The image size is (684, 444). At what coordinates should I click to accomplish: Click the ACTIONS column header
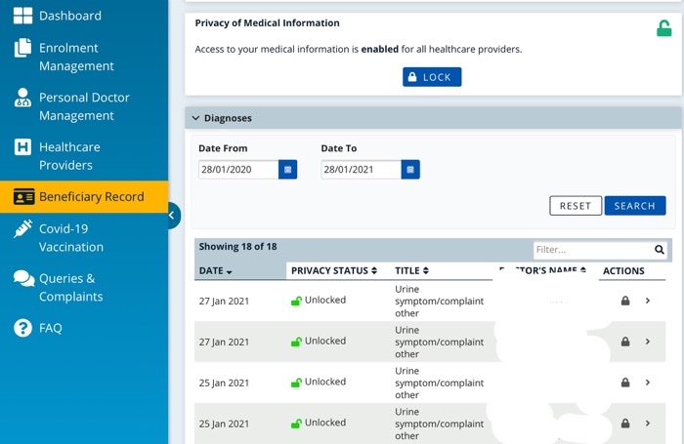623,270
